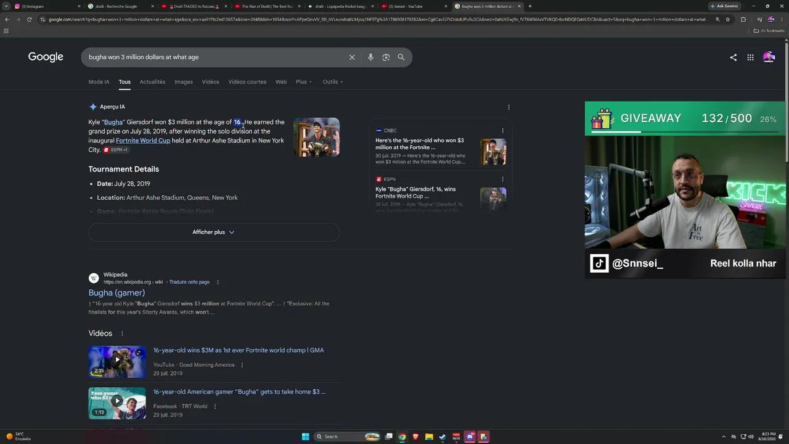Open the Bugha (gamer) Wikipedia result
This screenshot has height=444, width=789.
(117, 293)
